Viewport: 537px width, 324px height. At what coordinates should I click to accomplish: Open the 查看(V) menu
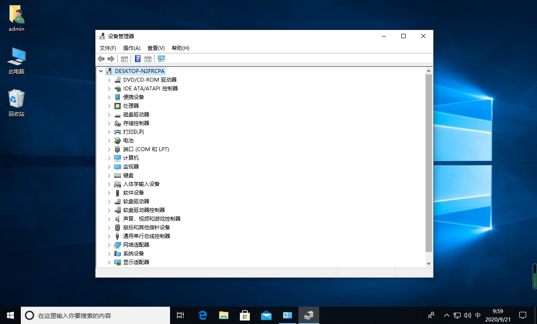156,48
